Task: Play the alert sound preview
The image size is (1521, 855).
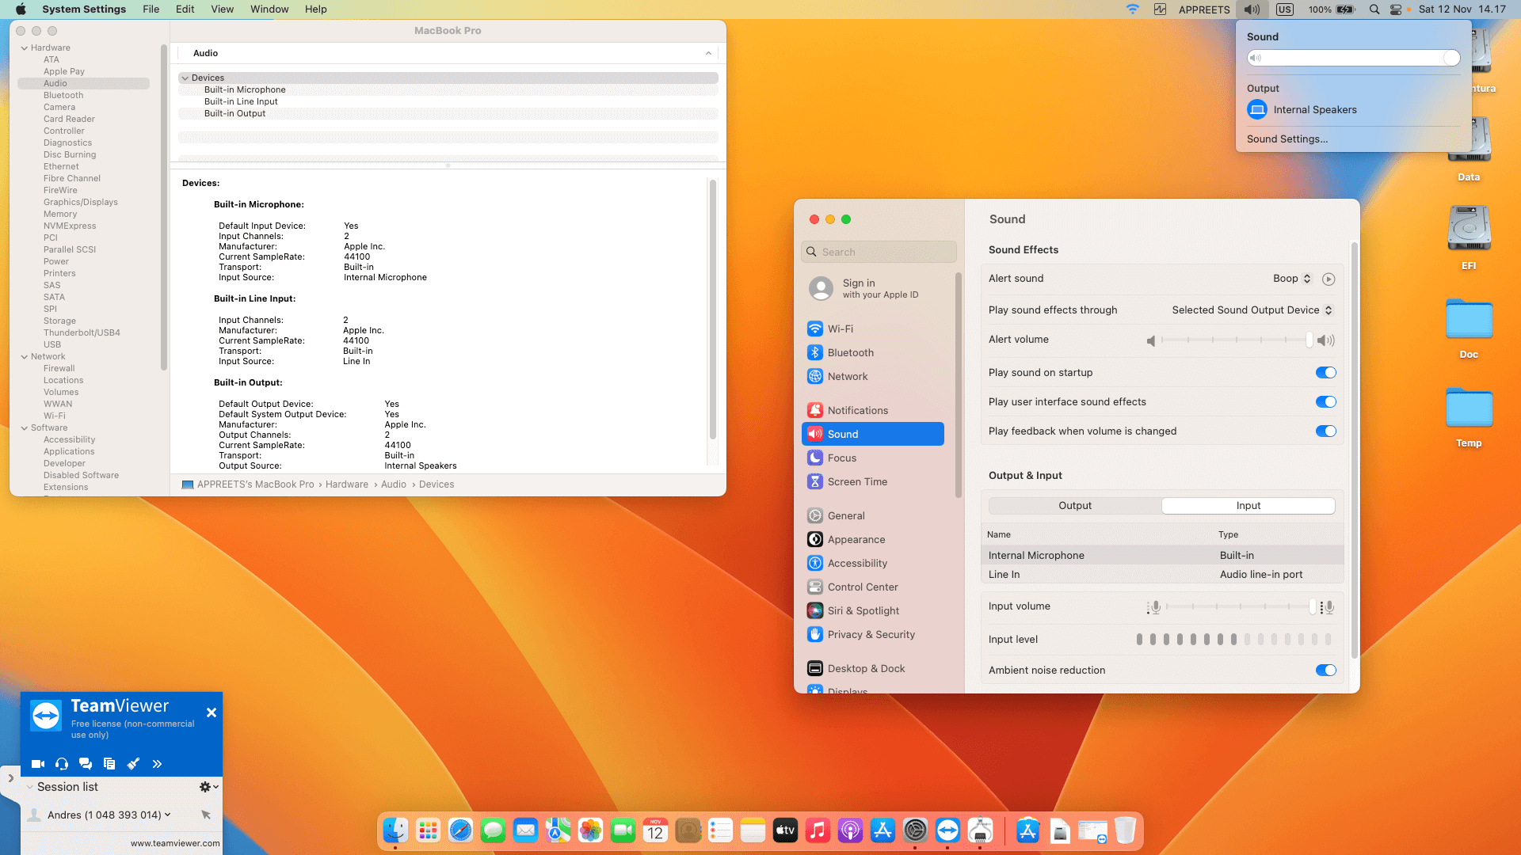Action: (x=1328, y=279)
